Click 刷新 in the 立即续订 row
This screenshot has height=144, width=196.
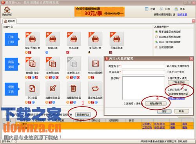click(x=173, y=124)
